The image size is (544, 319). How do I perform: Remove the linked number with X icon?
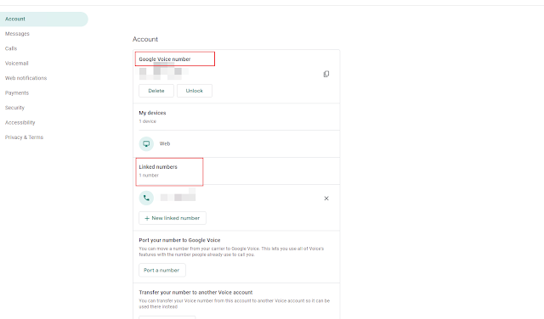[326, 199]
